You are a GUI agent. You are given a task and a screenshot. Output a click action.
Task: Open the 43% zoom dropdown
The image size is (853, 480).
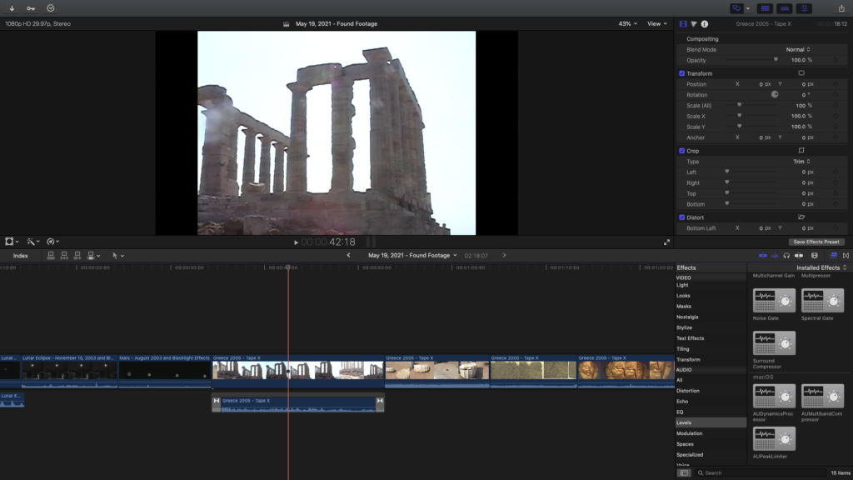(627, 24)
